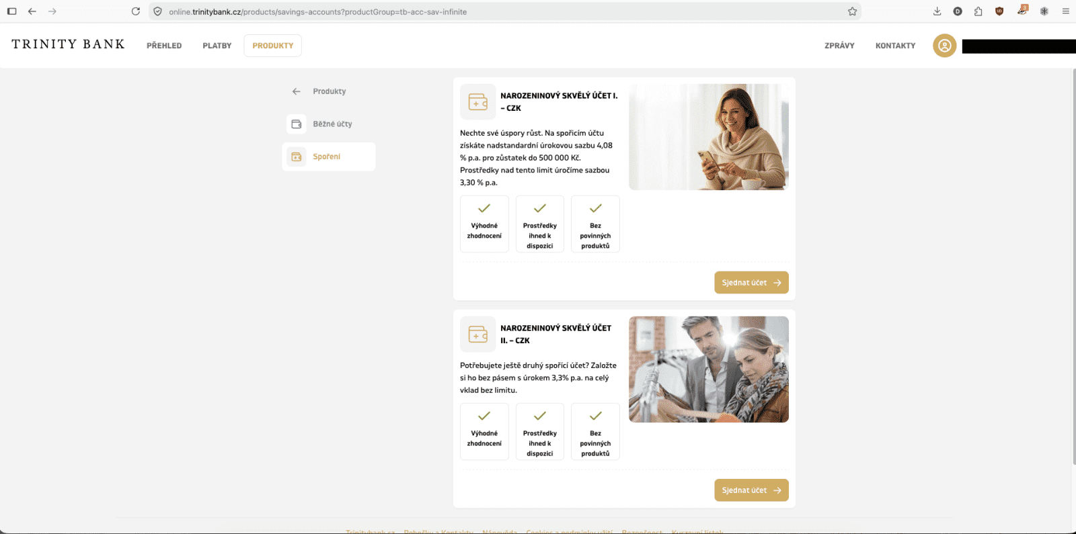
Task: Click the Běžné účty wallet icon
Action: coord(297,124)
